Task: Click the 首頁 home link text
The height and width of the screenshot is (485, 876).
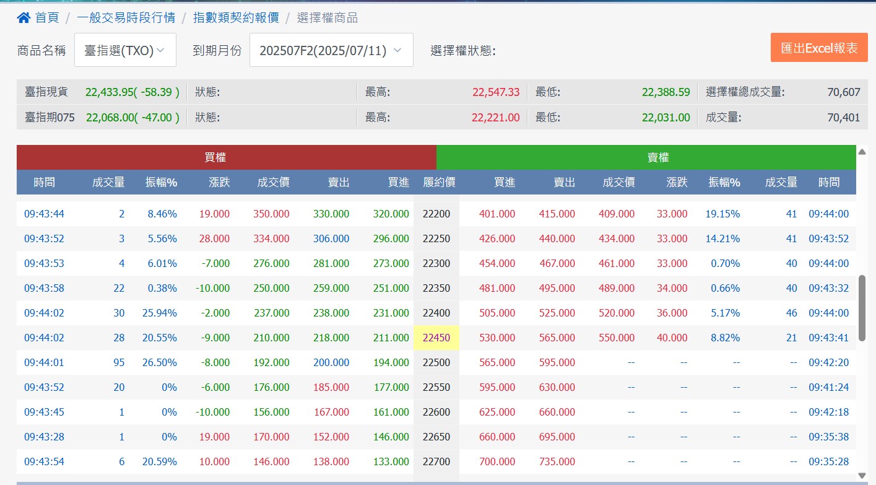Action: point(47,18)
